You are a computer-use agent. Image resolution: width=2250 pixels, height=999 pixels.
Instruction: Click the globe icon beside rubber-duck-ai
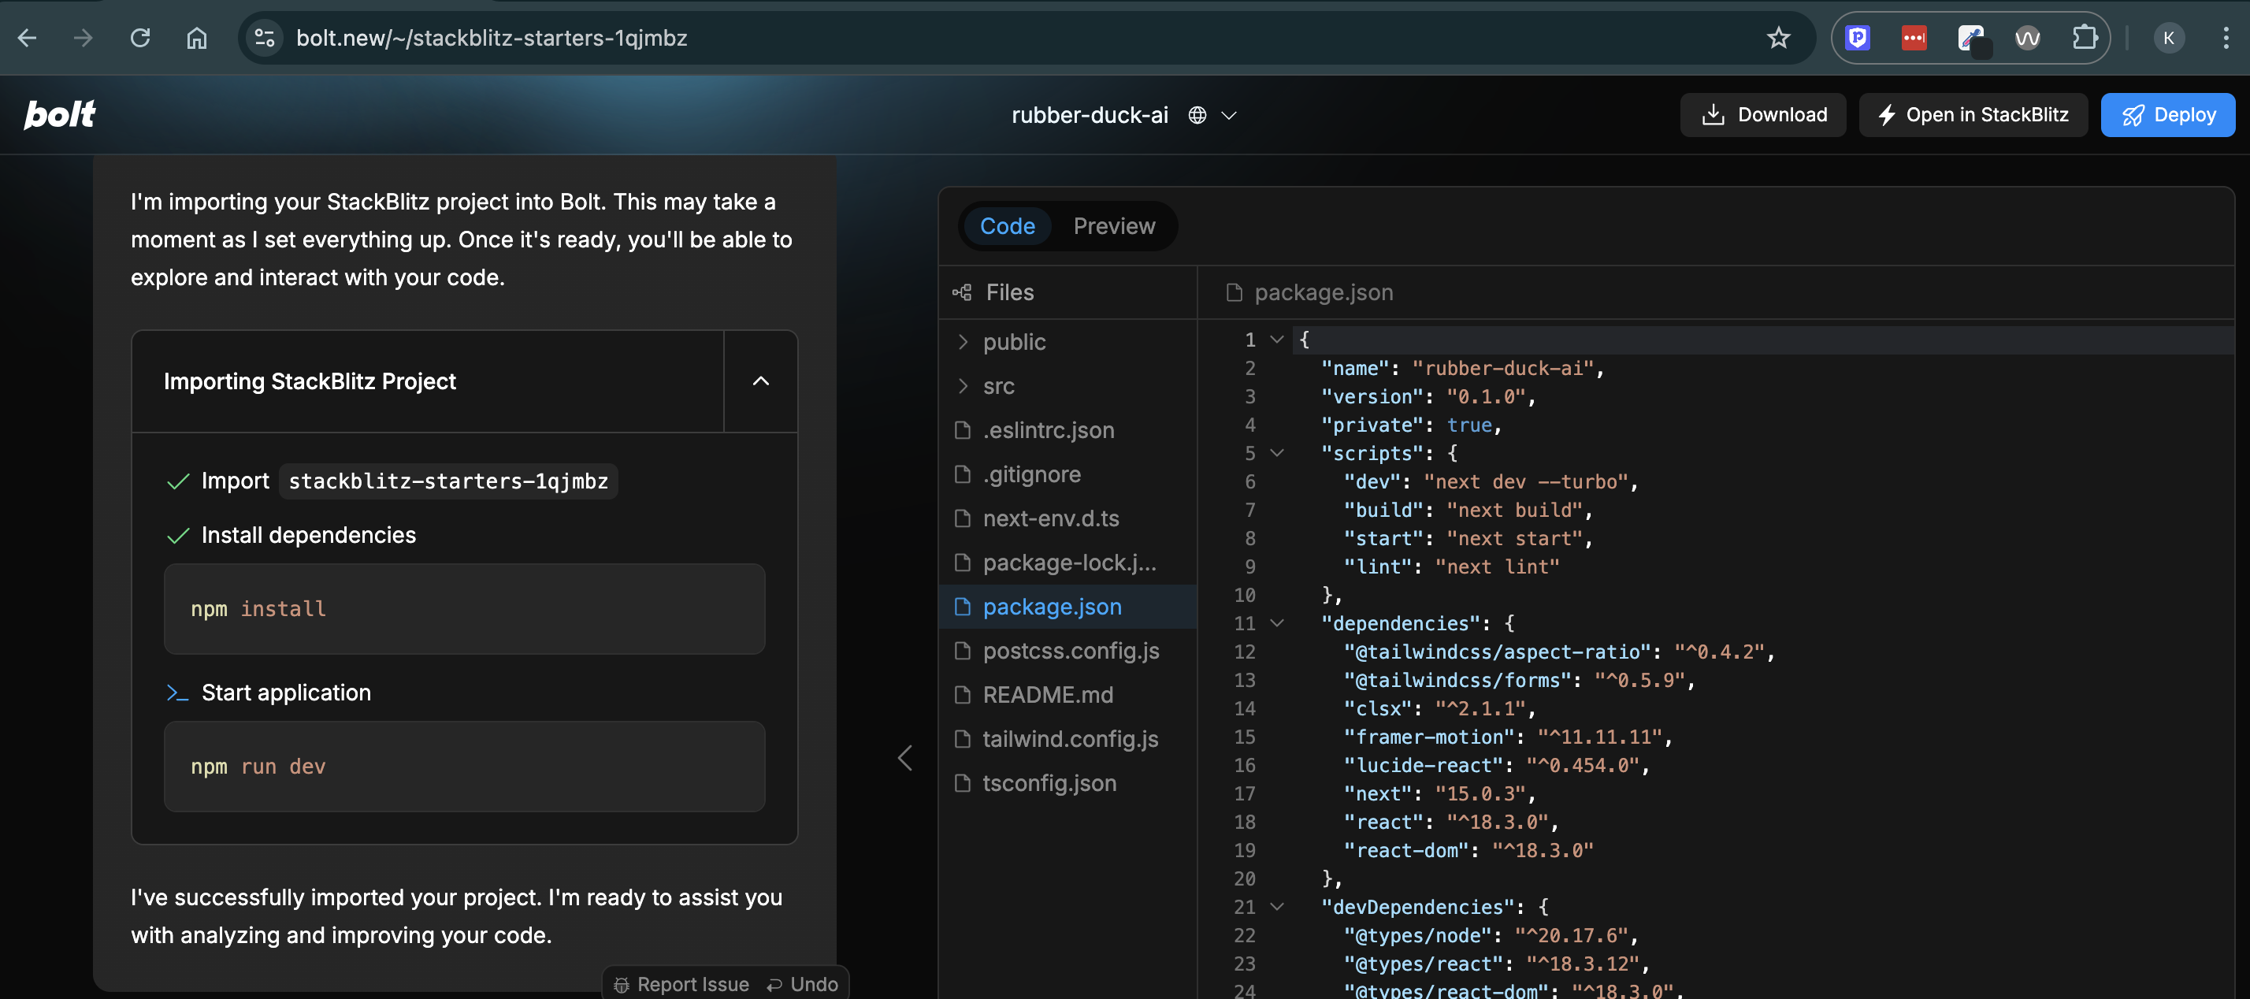pyautogui.click(x=1197, y=114)
